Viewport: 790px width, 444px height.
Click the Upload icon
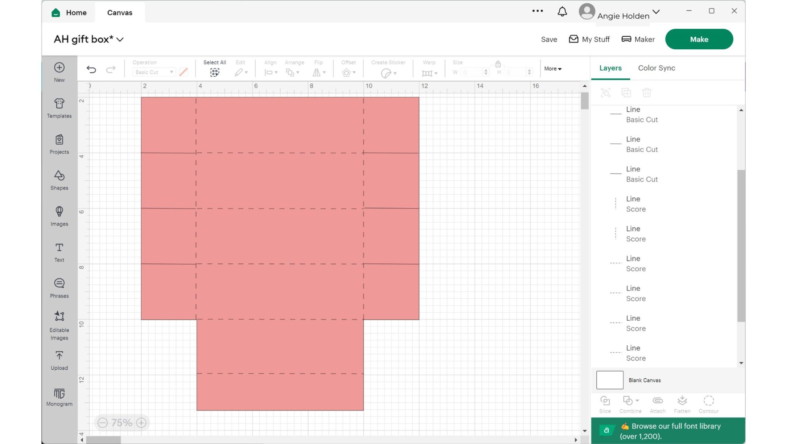[x=59, y=360]
